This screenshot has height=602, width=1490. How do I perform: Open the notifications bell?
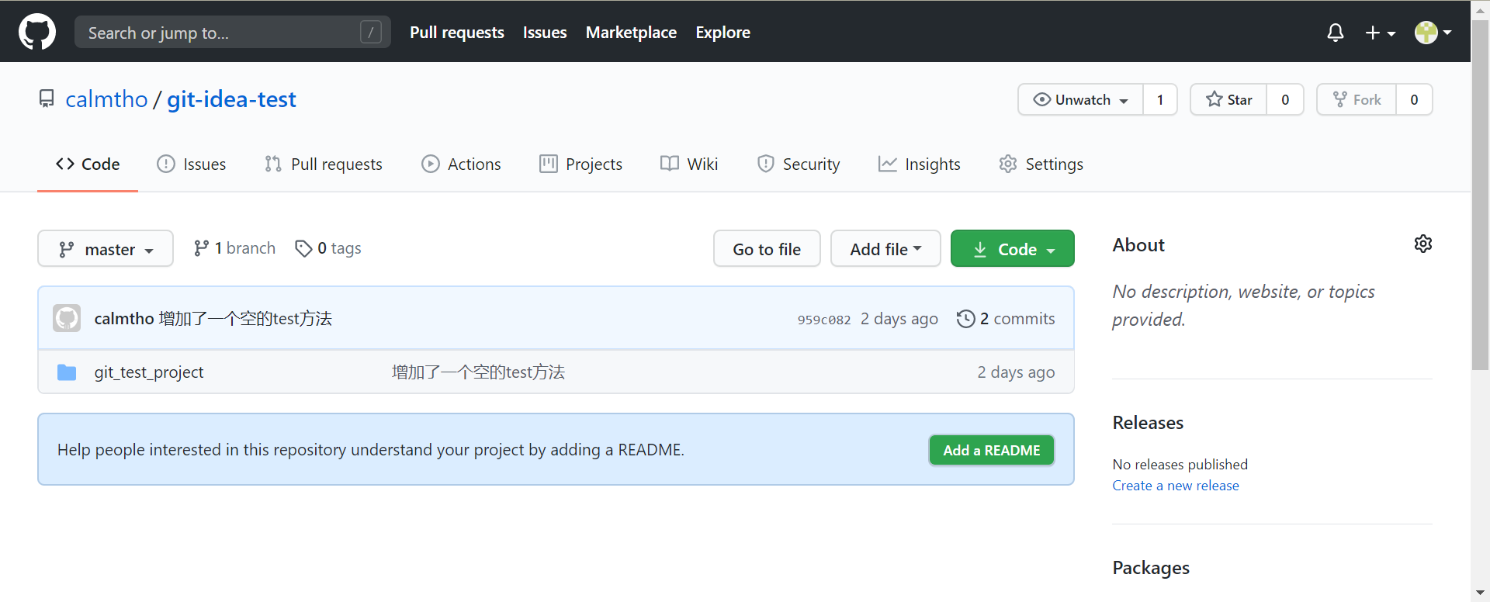(1335, 33)
